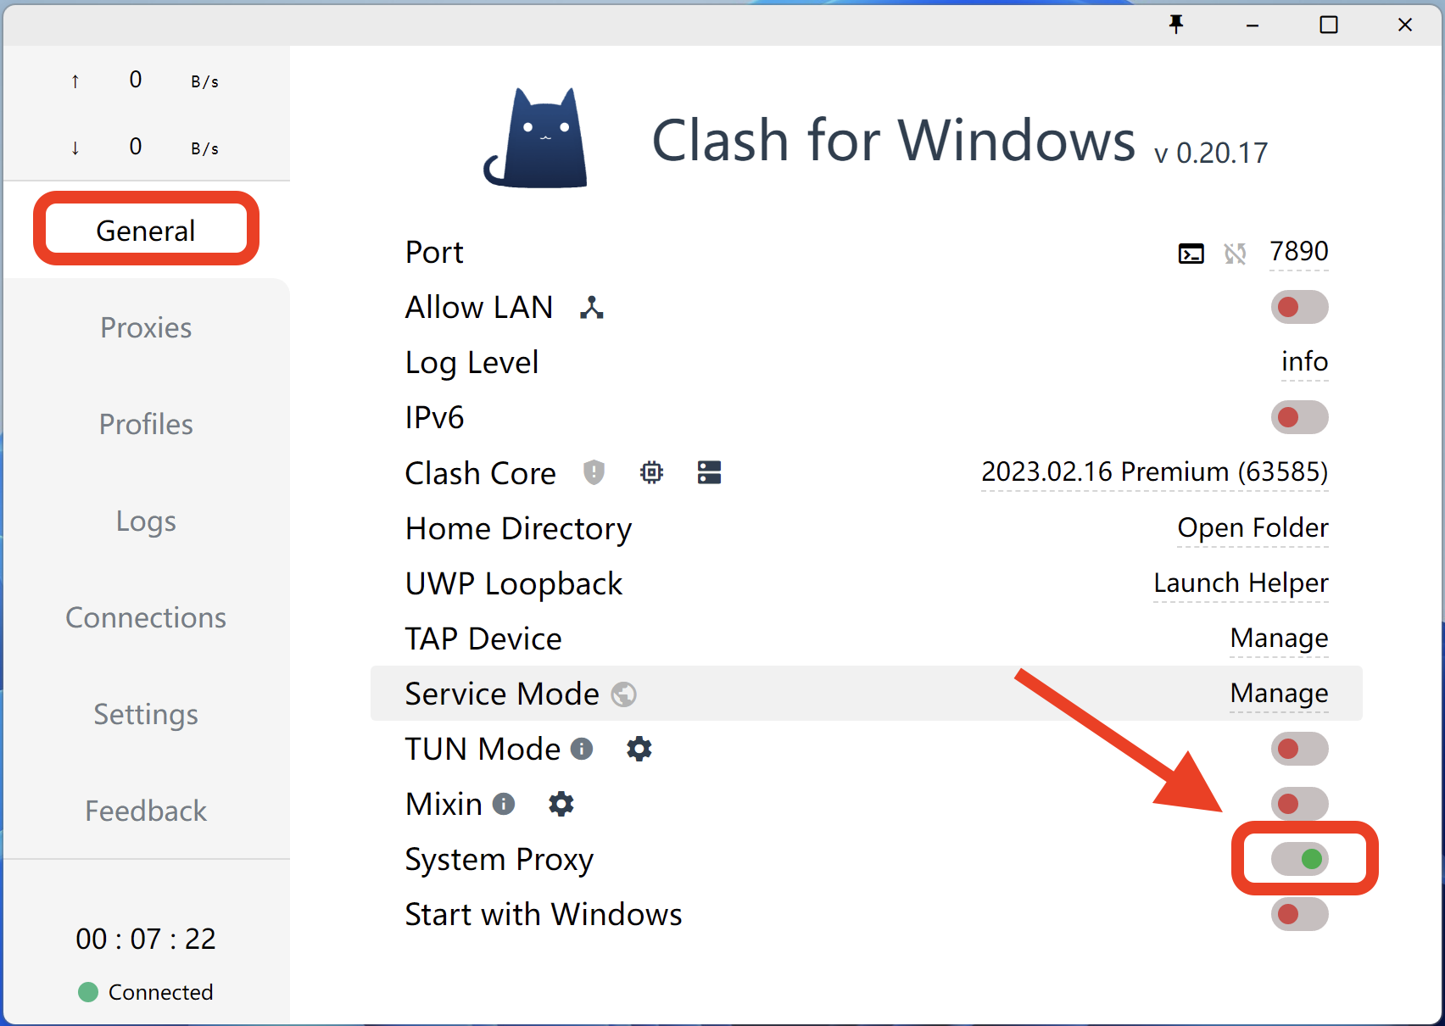Viewport: 1445px width, 1026px height.
Task: Click the network interfaces icon beside Allow LAN
Action: pyautogui.click(x=592, y=307)
